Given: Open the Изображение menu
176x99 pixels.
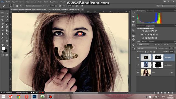Looking at the screenshot, I should point(31,2).
